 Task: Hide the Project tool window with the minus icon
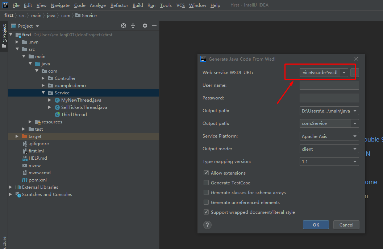coord(154,26)
